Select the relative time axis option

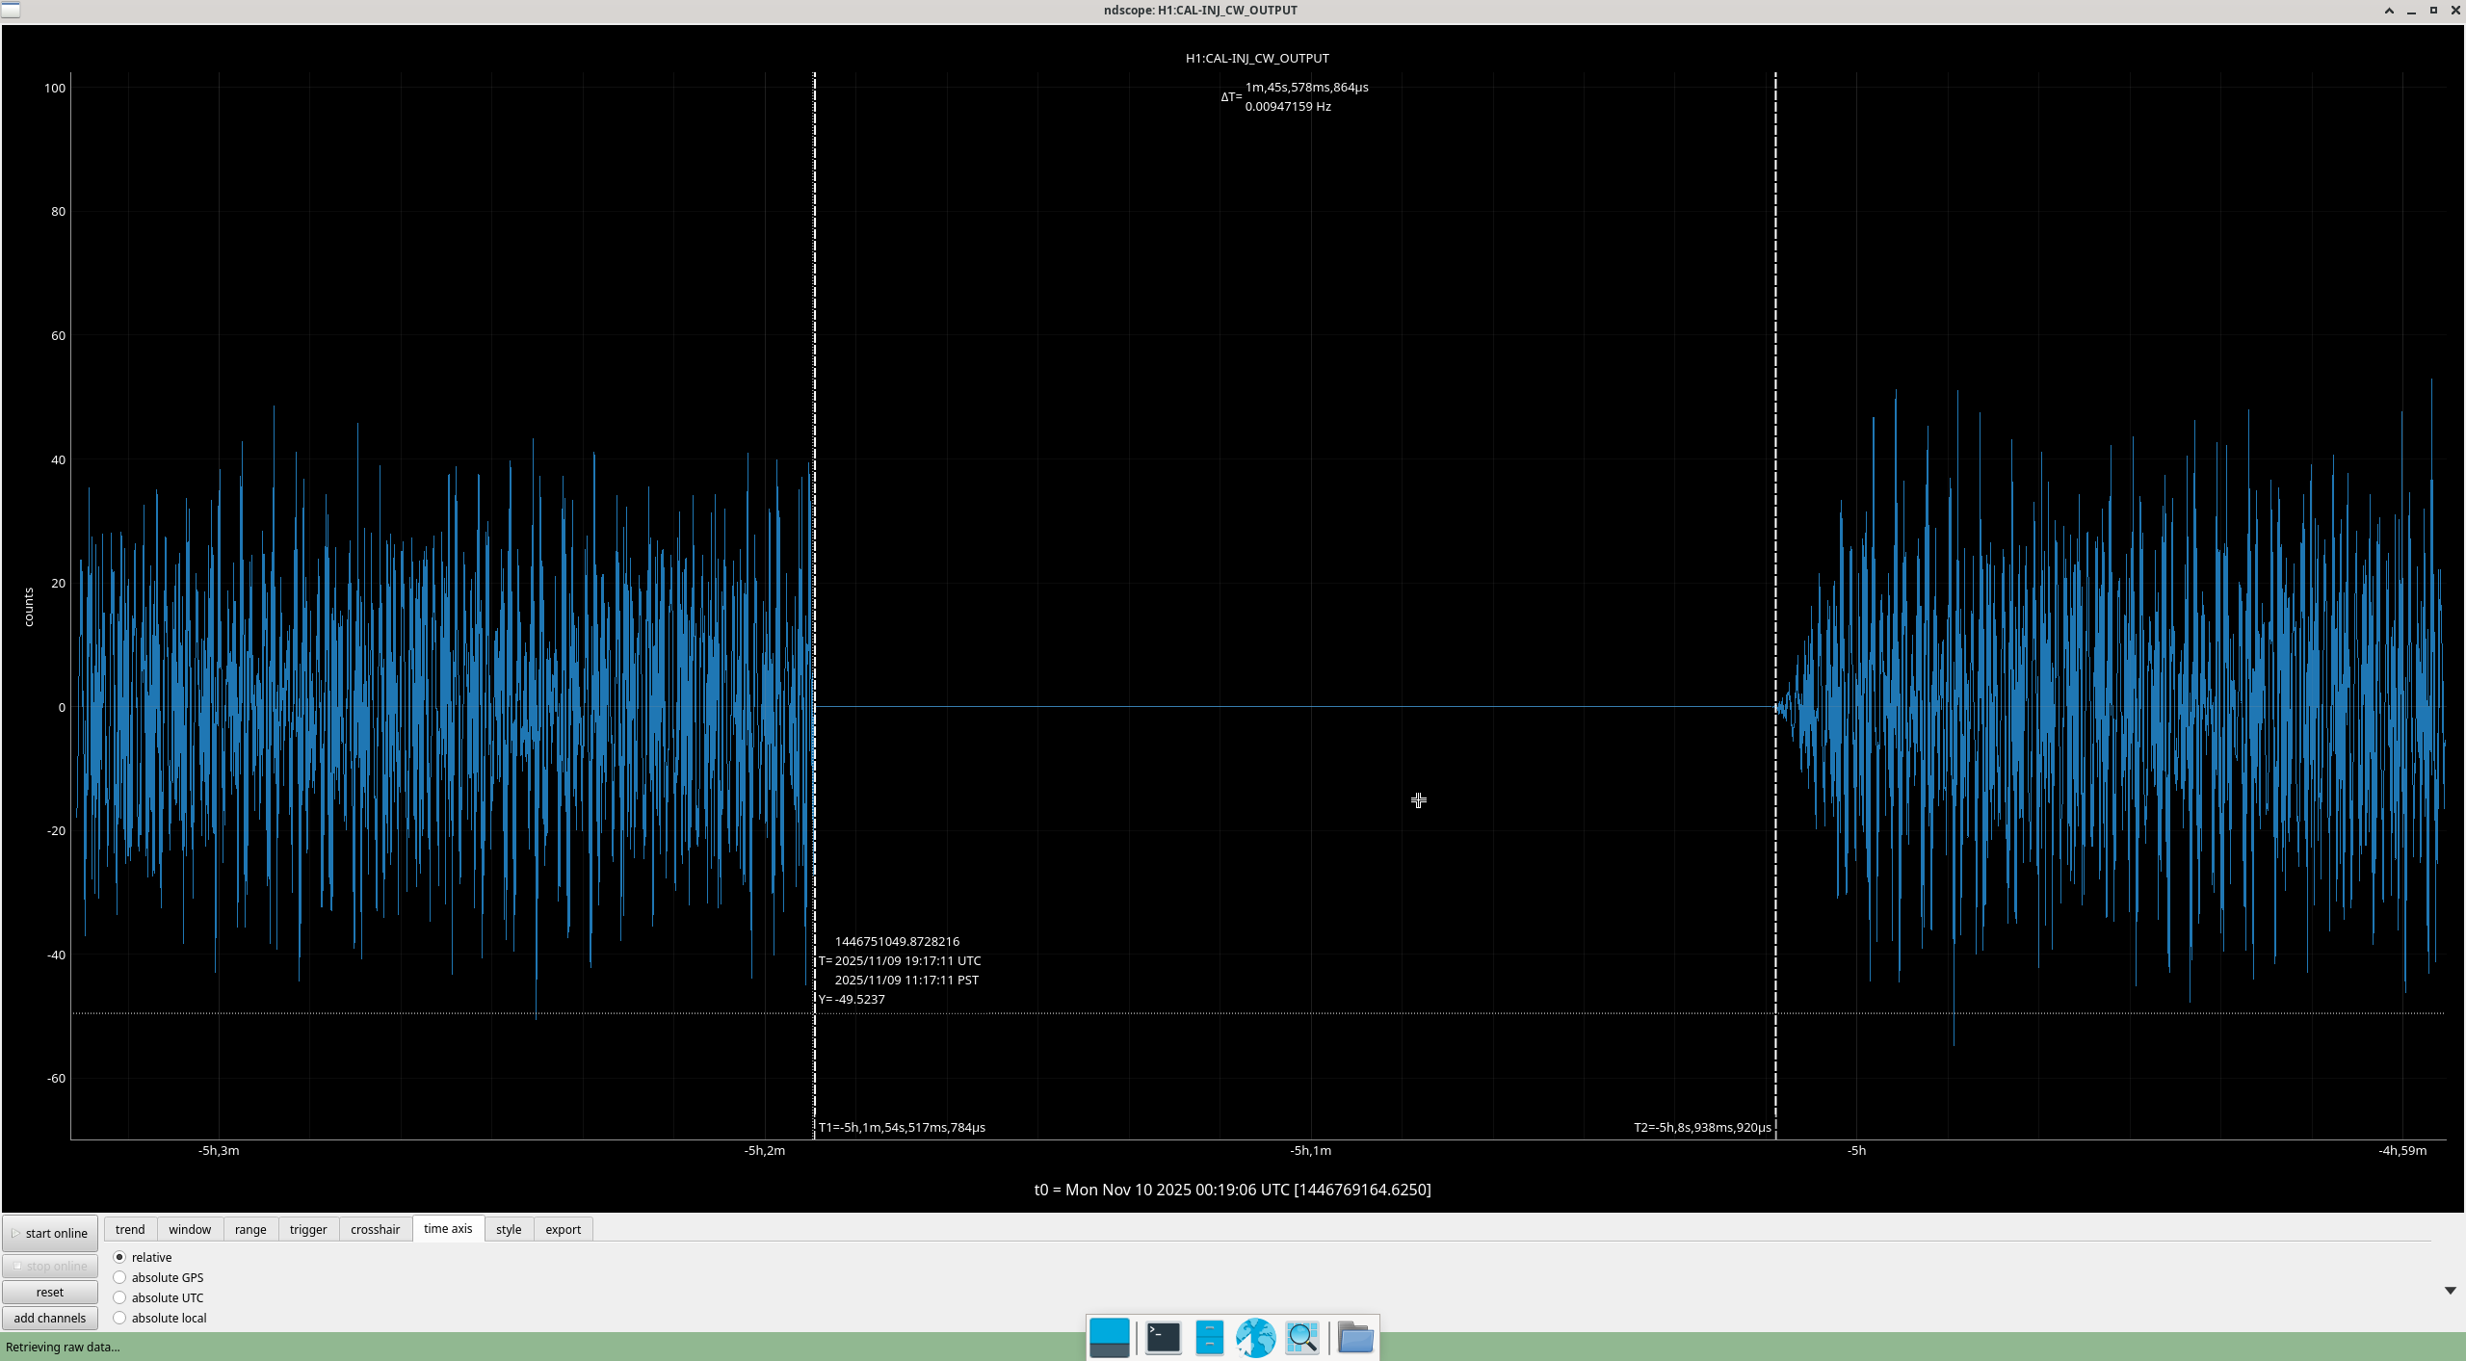[119, 1257]
